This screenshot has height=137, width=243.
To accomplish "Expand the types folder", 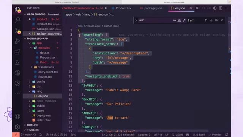I will 30,110.
